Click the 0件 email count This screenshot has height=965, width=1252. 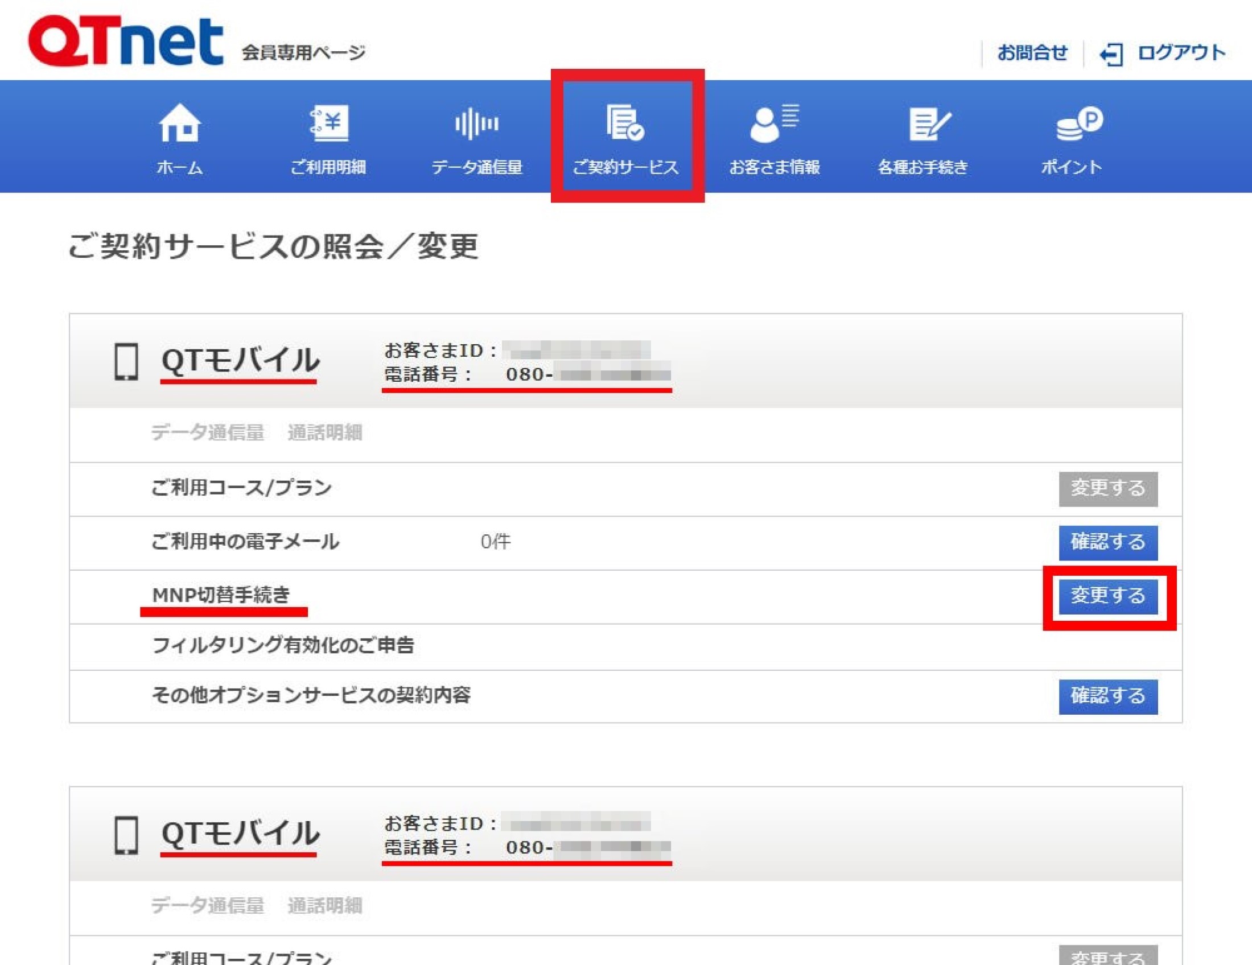pyautogui.click(x=495, y=542)
